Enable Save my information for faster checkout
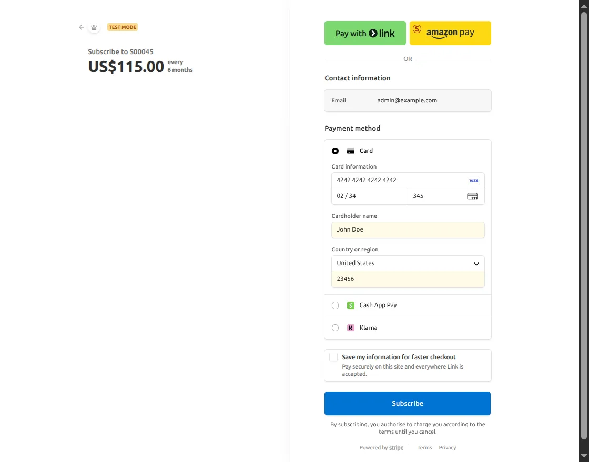This screenshot has width=589, height=462. click(x=333, y=356)
